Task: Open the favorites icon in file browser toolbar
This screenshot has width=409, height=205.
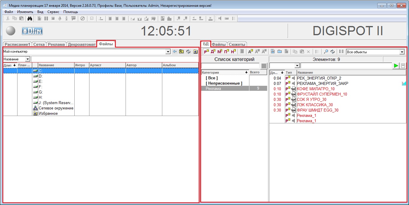Action: tap(195, 51)
